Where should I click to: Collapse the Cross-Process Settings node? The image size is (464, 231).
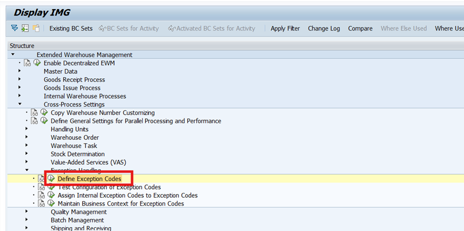(x=19, y=104)
